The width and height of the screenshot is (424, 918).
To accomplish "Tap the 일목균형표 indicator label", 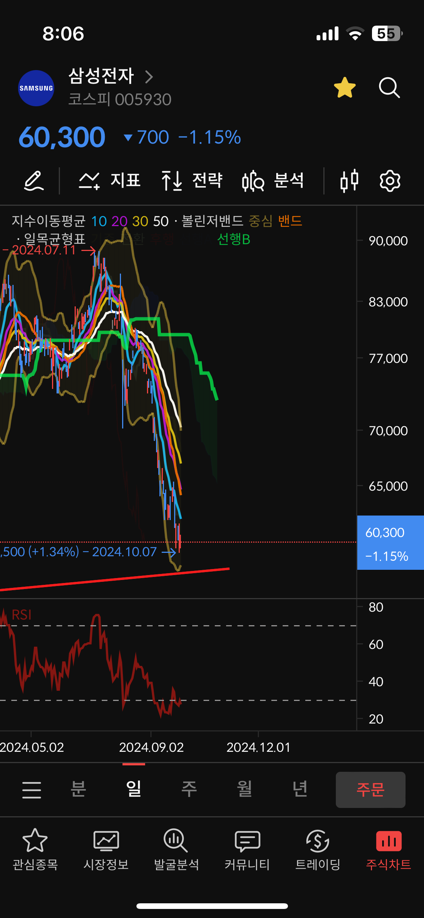I will [x=55, y=239].
